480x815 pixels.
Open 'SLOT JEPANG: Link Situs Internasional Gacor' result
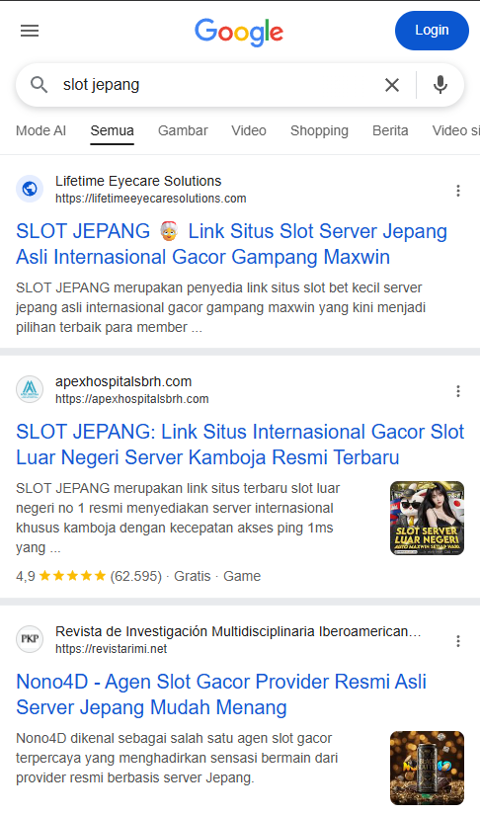coord(240,445)
